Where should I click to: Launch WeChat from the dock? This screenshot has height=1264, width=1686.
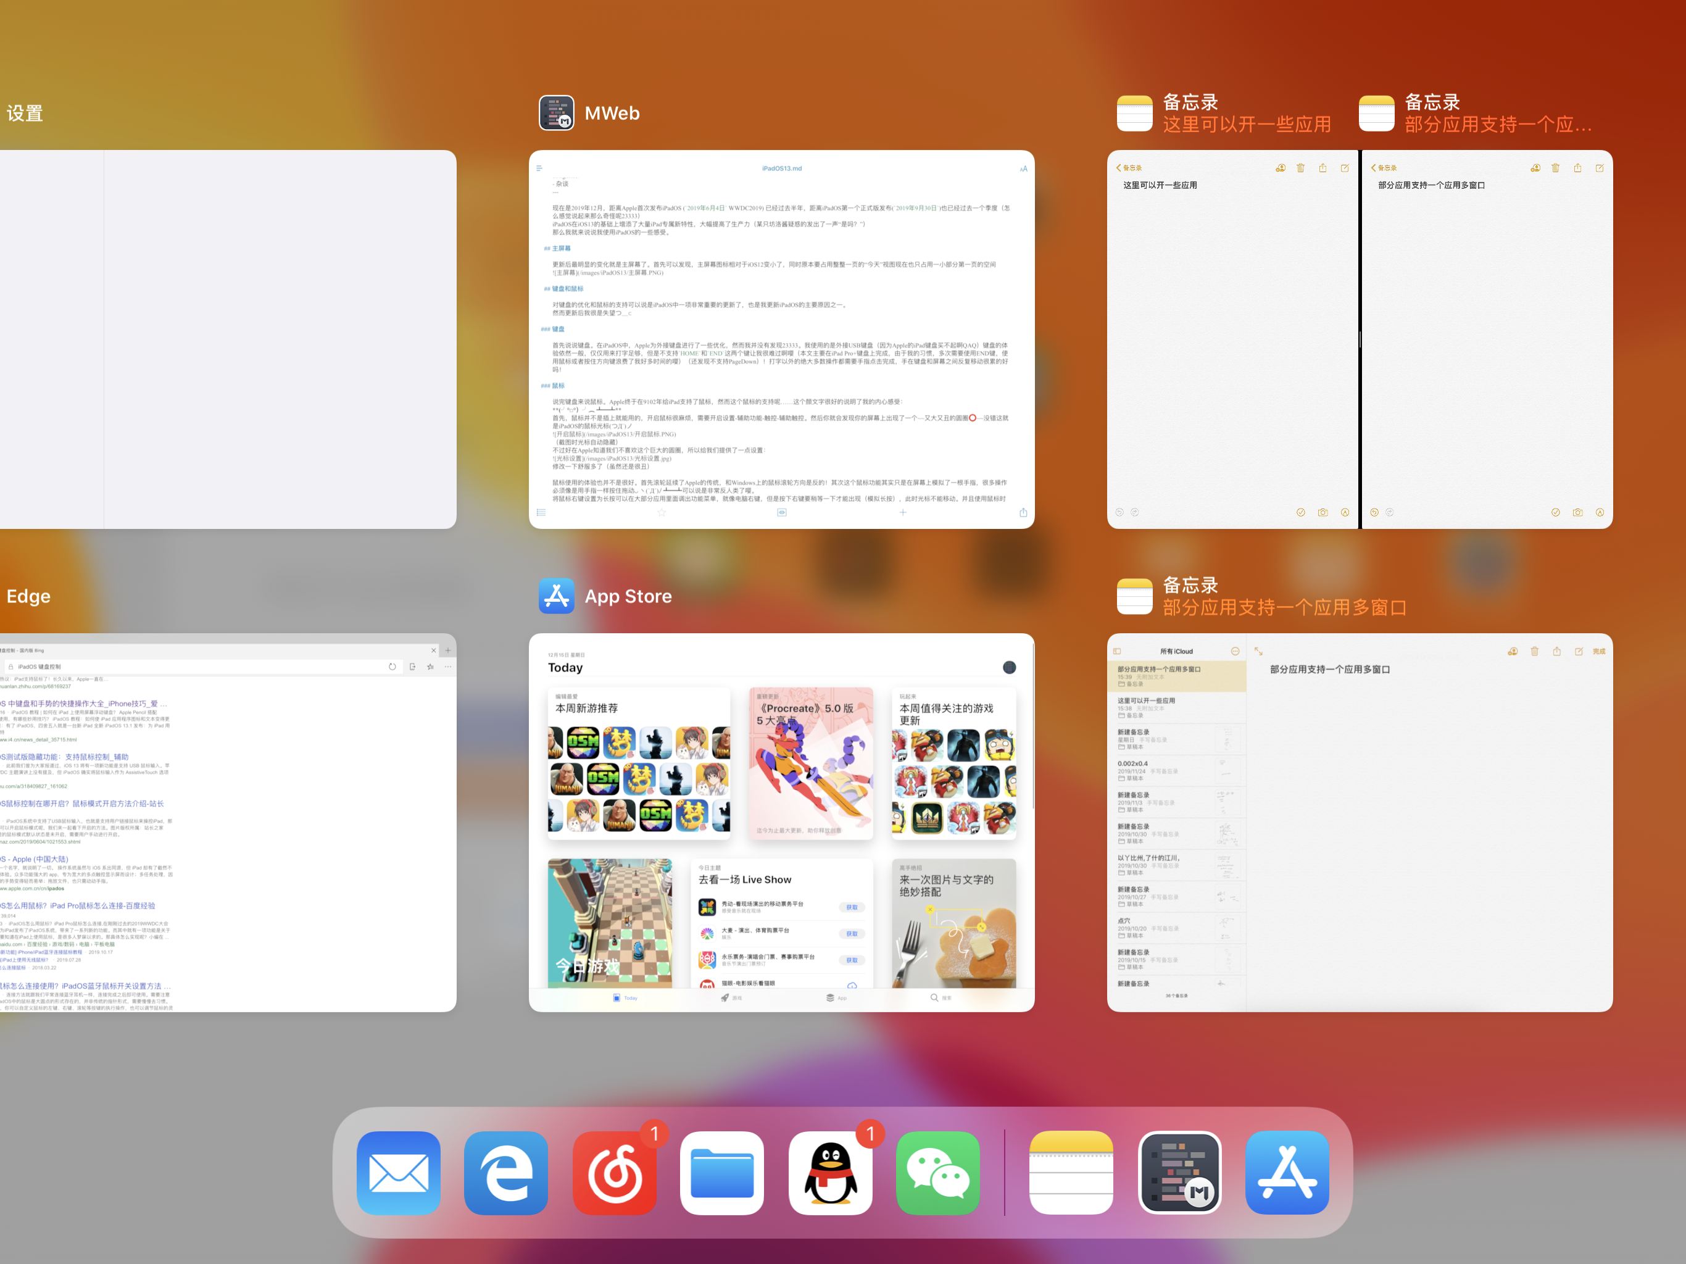coord(938,1172)
